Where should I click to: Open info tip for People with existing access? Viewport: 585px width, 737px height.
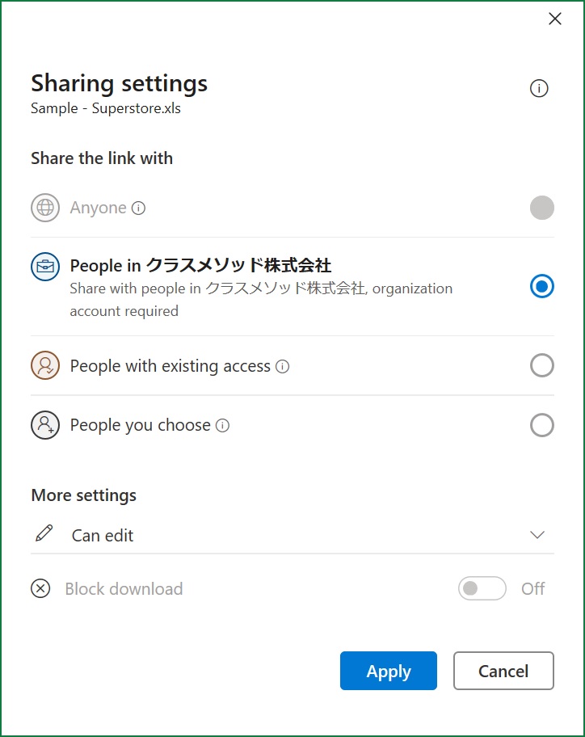tap(282, 366)
